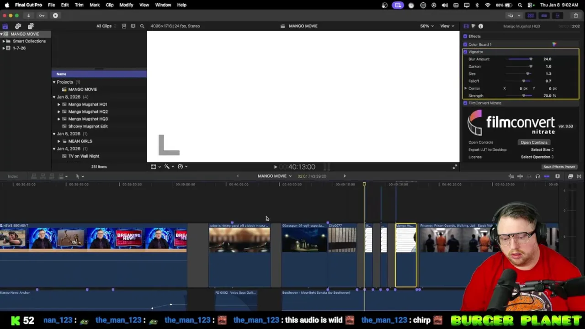Open the Window menu
The height and width of the screenshot is (329, 585).
pyautogui.click(x=163, y=5)
